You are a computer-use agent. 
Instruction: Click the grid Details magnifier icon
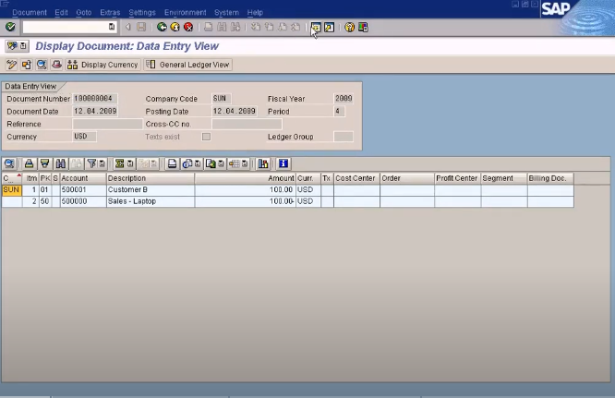pyautogui.click(x=9, y=163)
